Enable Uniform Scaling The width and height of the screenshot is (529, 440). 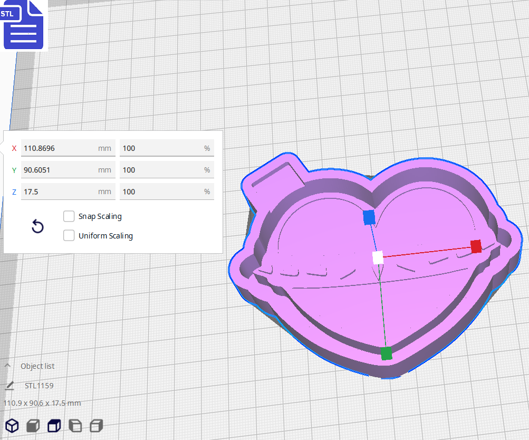[69, 235]
